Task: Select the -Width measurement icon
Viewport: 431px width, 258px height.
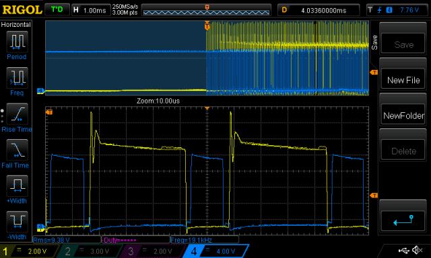Action: click(17, 222)
